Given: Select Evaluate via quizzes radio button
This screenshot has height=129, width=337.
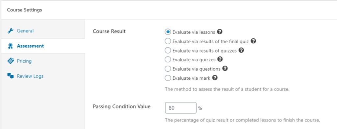Looking at the screenshot, I should 168,59.
